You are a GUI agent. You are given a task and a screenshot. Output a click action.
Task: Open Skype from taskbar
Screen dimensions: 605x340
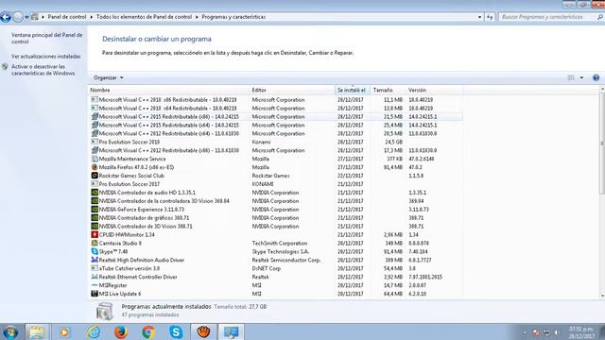click(176, 331)
